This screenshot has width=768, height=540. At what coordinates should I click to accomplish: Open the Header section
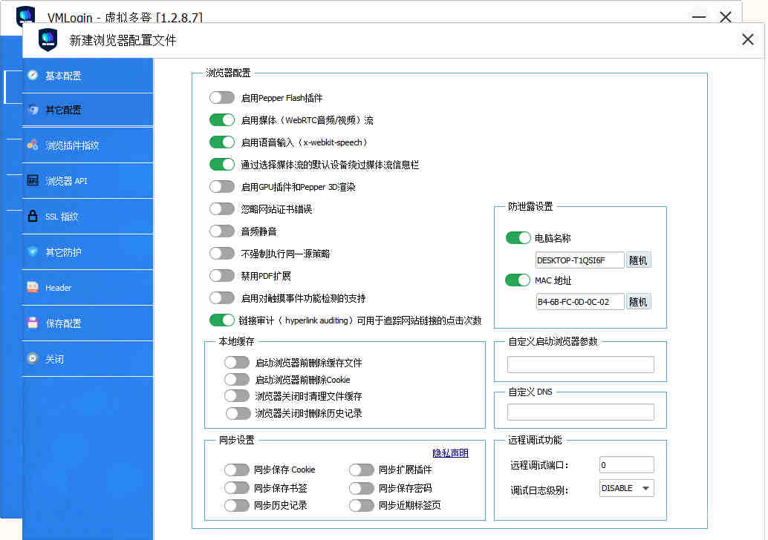coord(88,288)
